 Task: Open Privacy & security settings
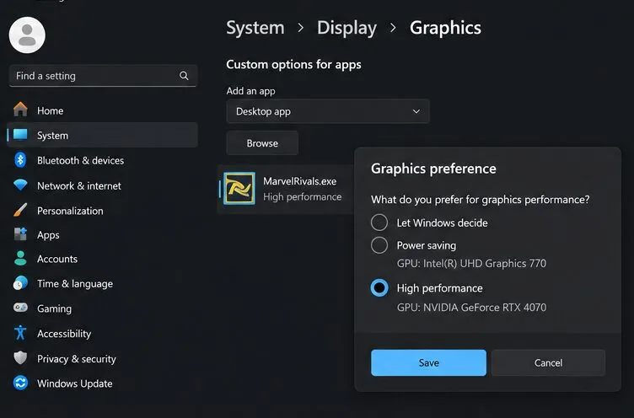tap(103, 358)
